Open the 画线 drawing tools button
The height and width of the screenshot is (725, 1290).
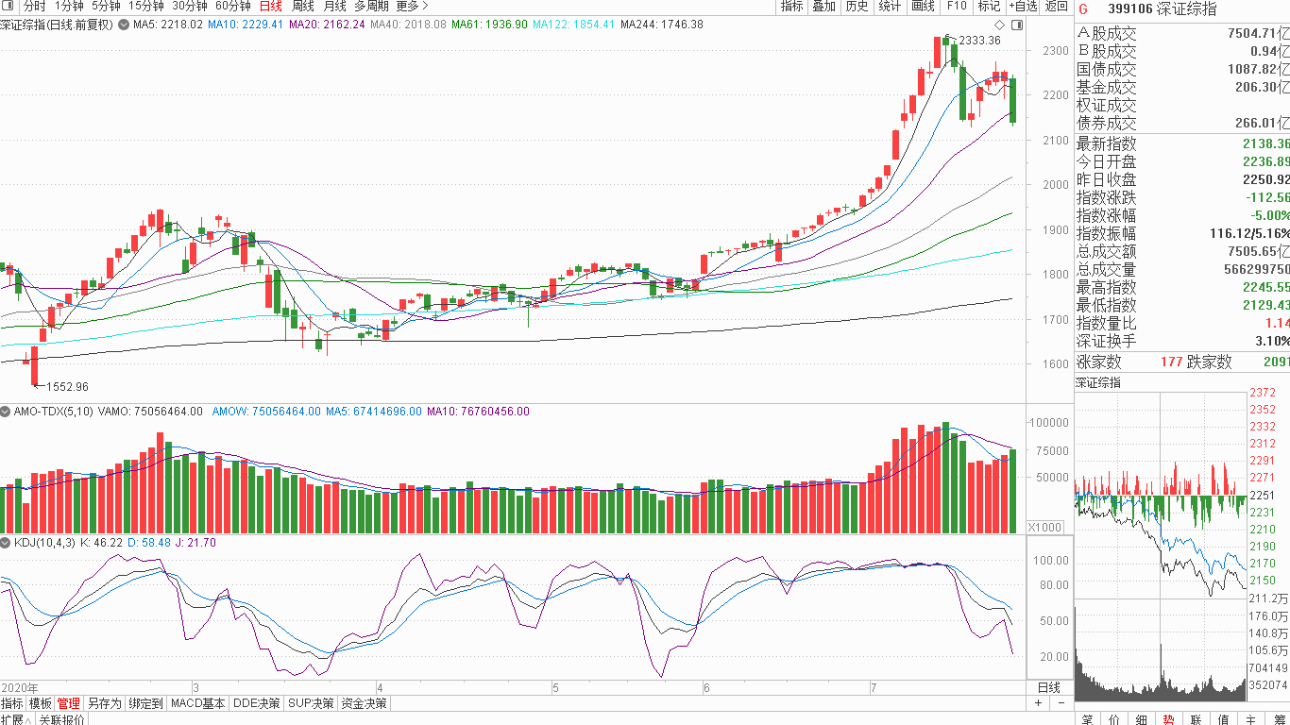923,6
